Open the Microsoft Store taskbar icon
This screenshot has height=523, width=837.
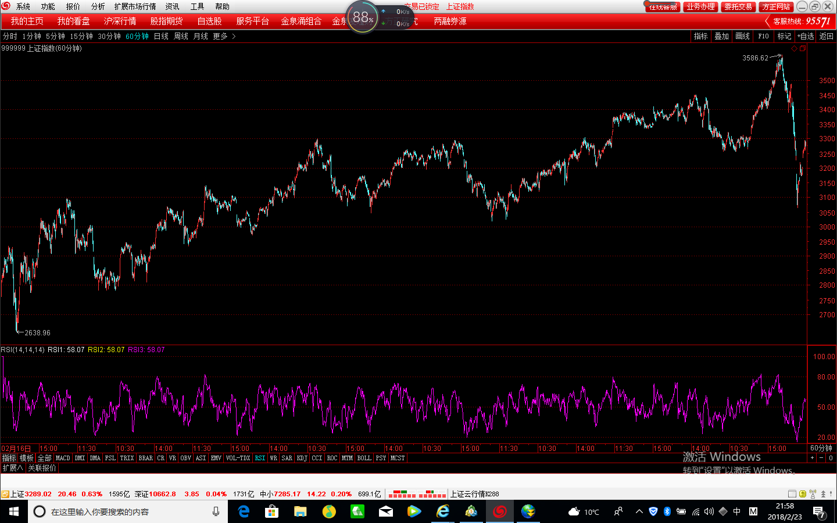pyautogui.click(x=271, y=511)
